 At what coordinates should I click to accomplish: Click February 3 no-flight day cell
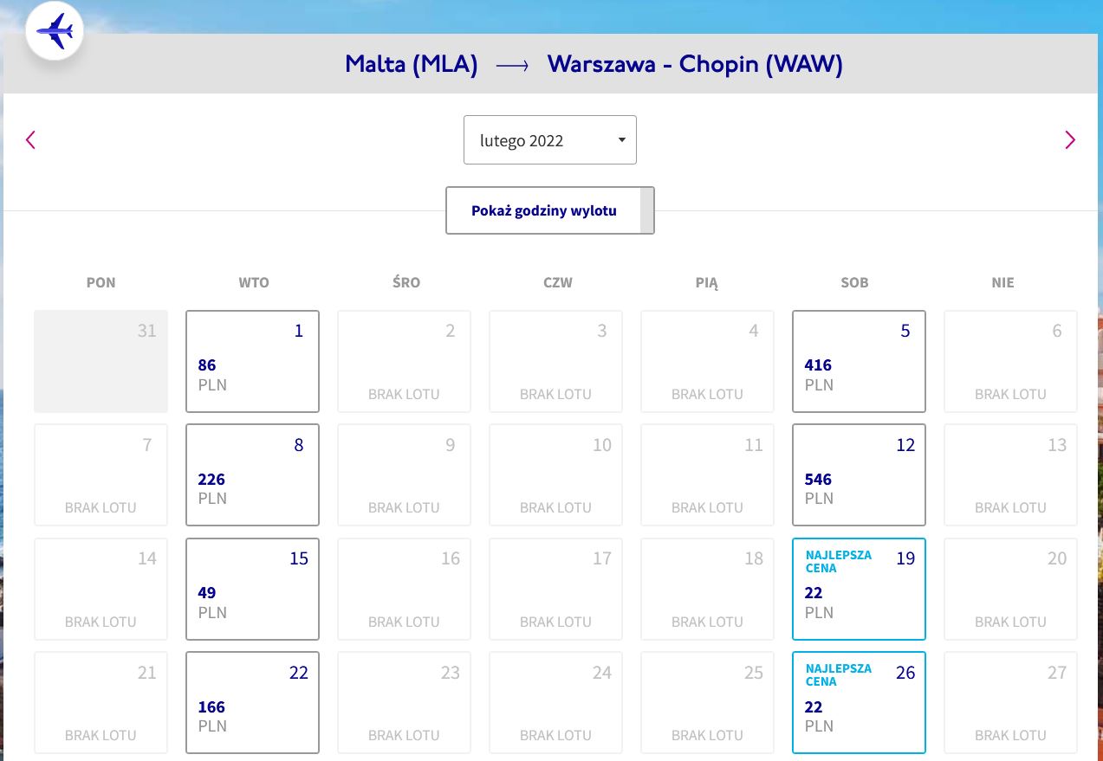coord(555,361)
